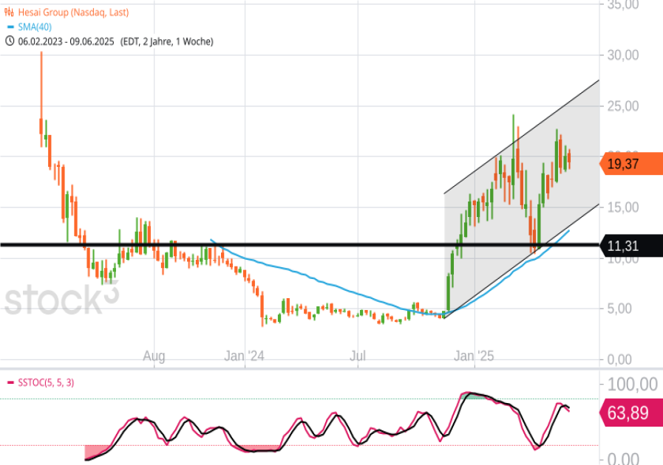663x465 pixels.
Task: Click the 'Aug' time axis label
Action: coord(154,356)
